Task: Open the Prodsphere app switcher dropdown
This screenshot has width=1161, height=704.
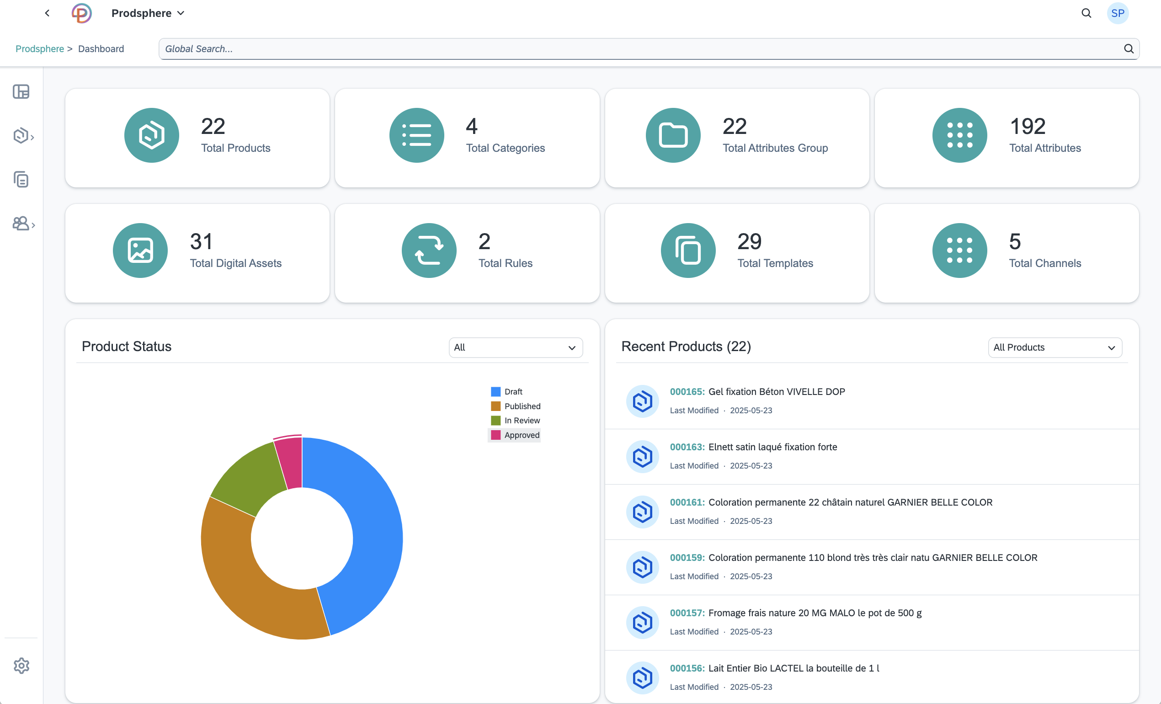Action: 148,13
